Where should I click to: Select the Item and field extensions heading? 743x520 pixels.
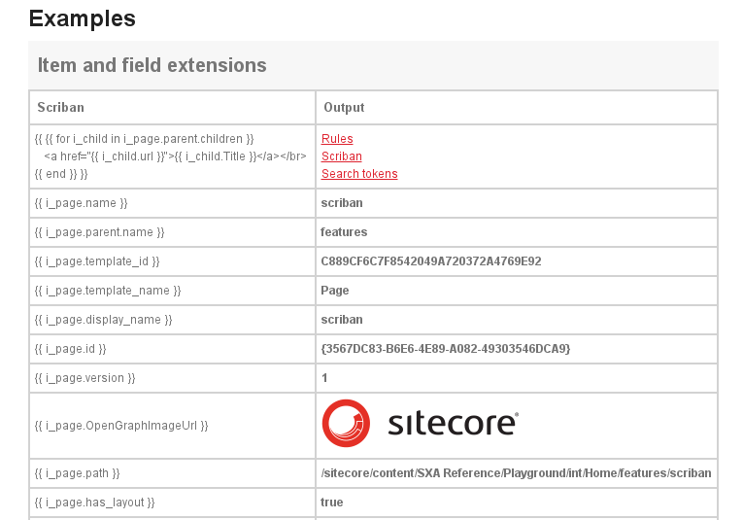(x=152, y=65)
